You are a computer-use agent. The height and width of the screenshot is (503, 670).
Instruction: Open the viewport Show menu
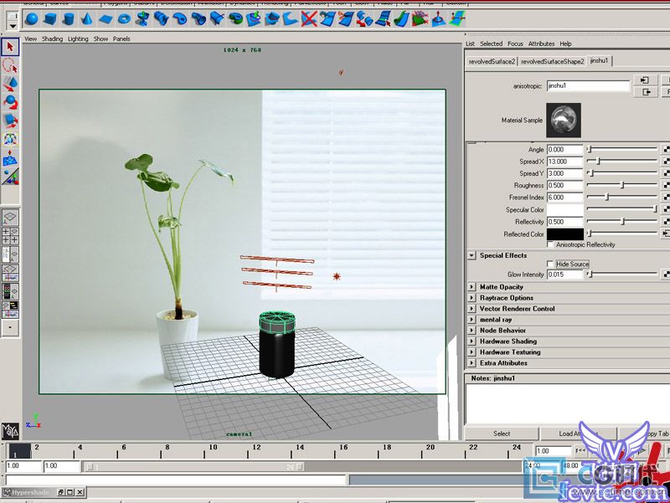click(x=100, y=38)
